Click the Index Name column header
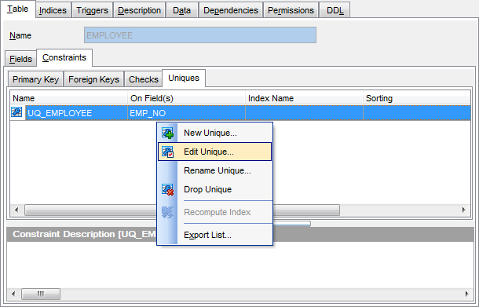 pyautogui.click(x=304, y=98)
